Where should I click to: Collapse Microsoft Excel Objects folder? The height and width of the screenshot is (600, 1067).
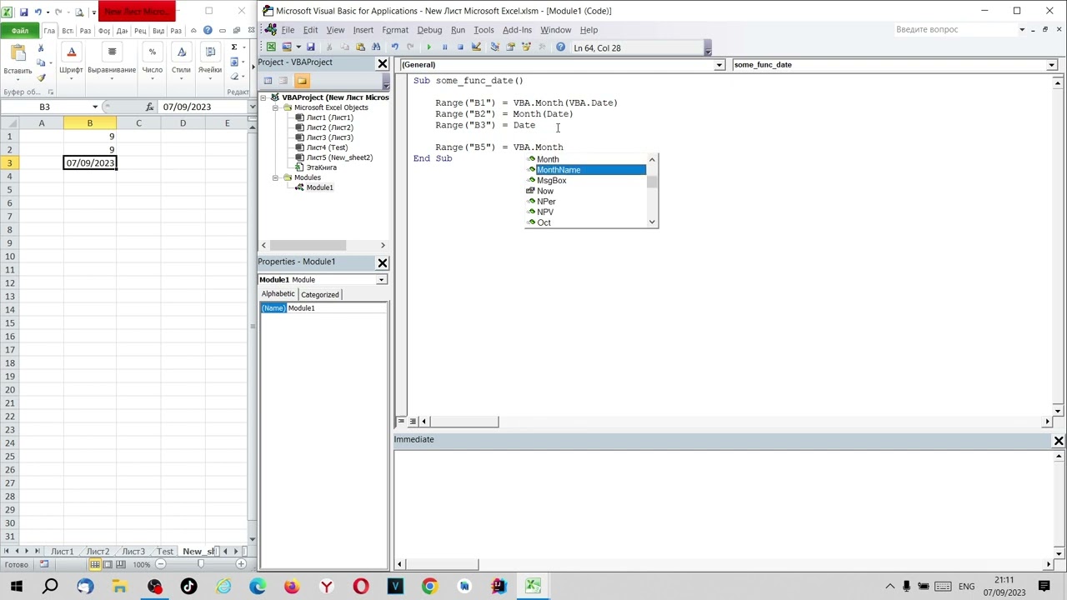point(276,107)
